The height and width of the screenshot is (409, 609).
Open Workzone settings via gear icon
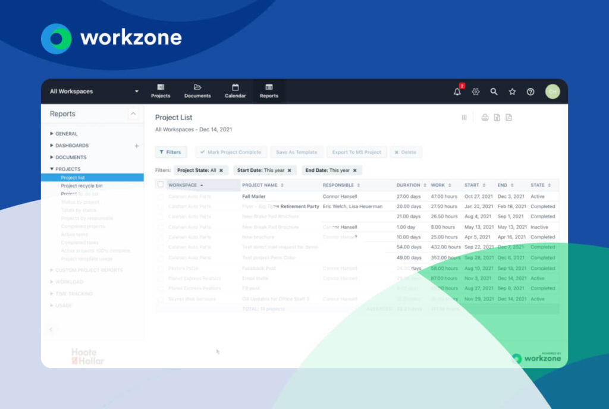click(x=475, y=92)
